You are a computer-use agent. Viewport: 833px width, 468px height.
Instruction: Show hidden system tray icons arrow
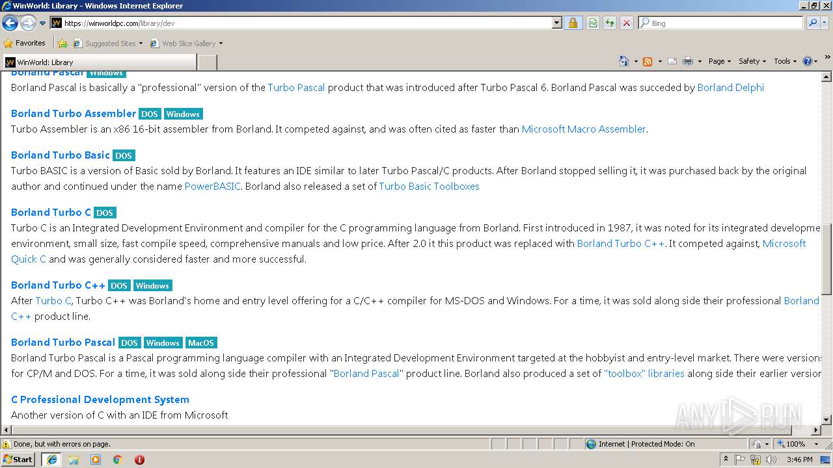726,460
